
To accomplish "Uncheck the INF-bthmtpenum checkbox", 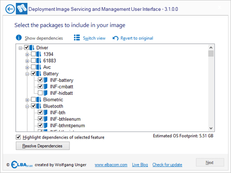I will pos(40,125).
